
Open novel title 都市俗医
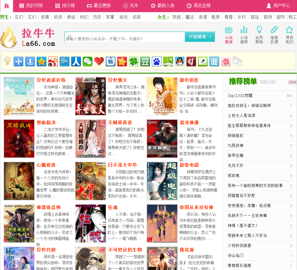pyautogui.click(x=189, y=80)
